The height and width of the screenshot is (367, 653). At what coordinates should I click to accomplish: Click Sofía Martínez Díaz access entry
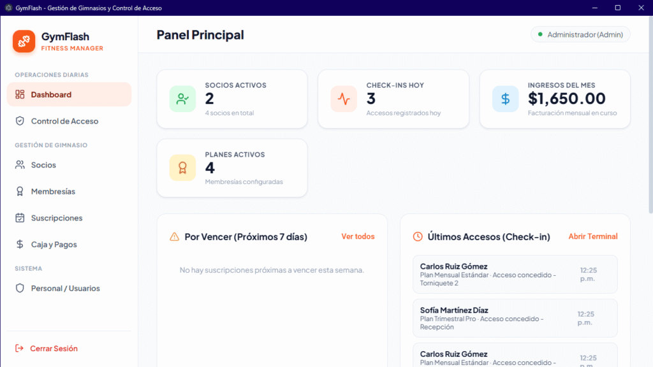tap(515, 319)
